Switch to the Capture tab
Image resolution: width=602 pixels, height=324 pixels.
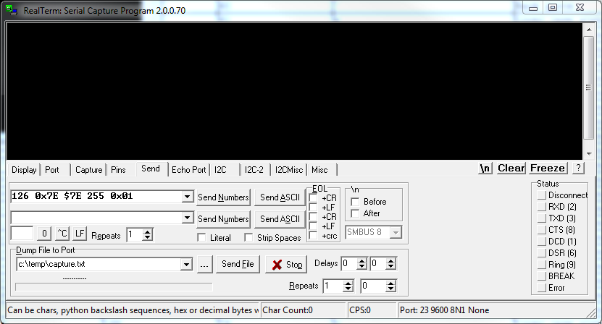(x=88, y=170)
